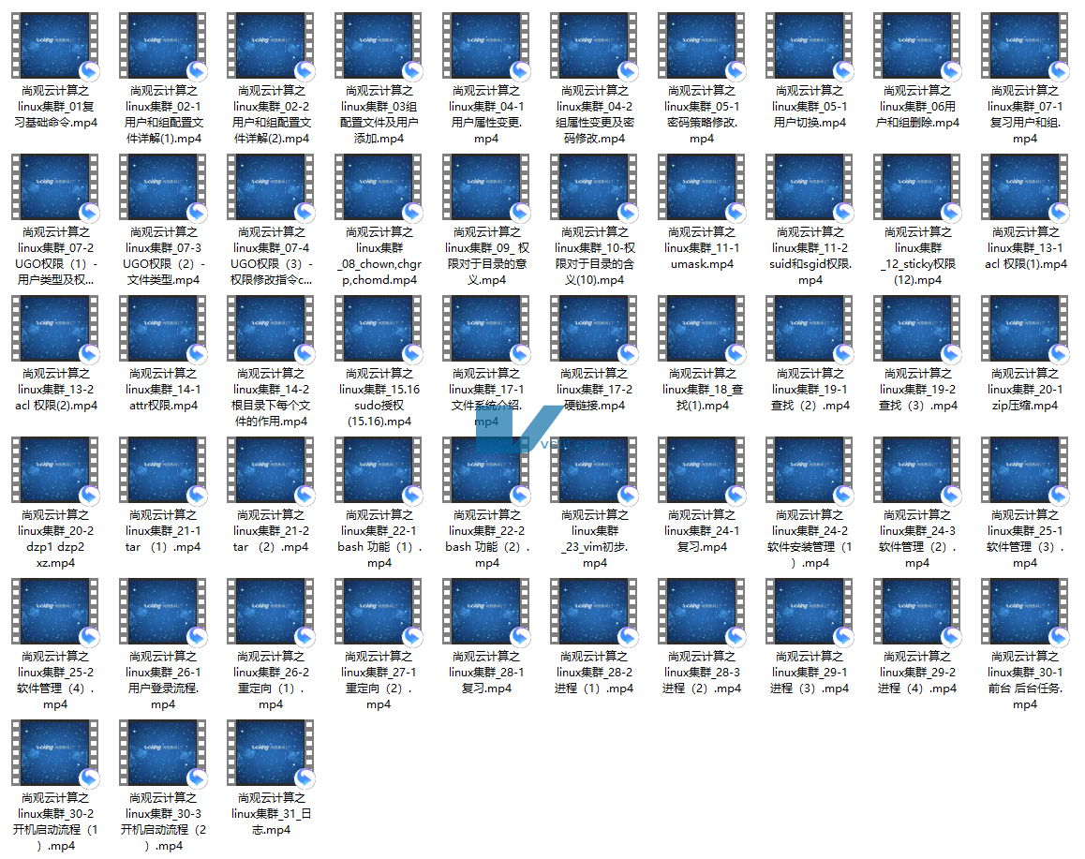Image resolution: width=1085 pixels, height=859 pixels.
Task: Select the 30-1 前台 后台任务 video icon
Action: coord(1025,612)
